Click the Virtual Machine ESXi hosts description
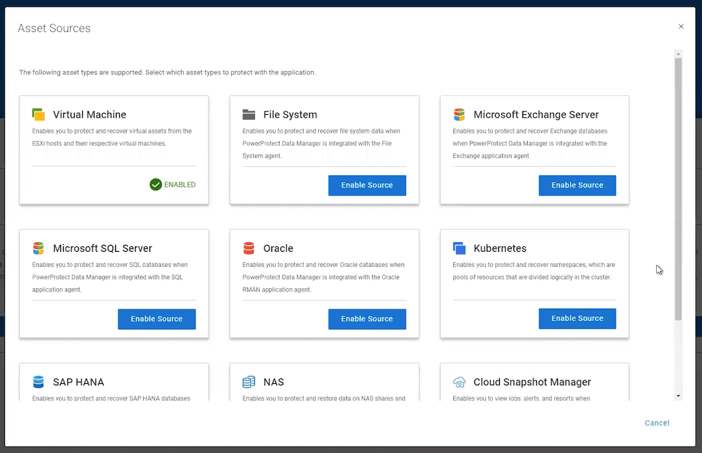 [x=112, y=137]
